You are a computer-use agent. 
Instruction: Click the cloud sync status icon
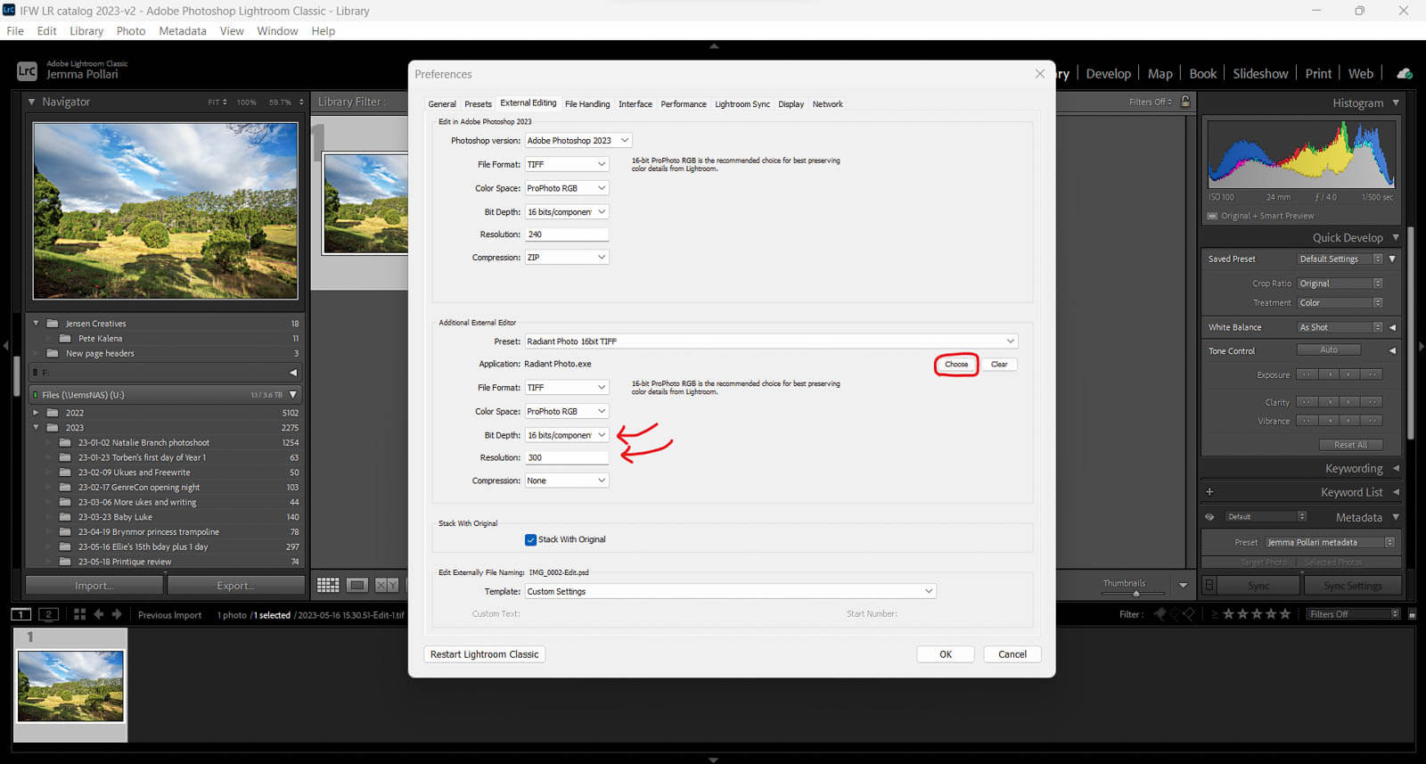[1405, 74]
